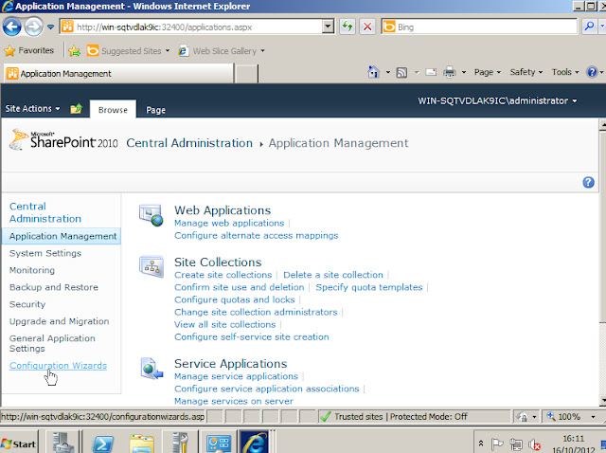Click Central Administration breadcrumb link
The height and width of the screenshot is (453, 606).
(189, 143)
